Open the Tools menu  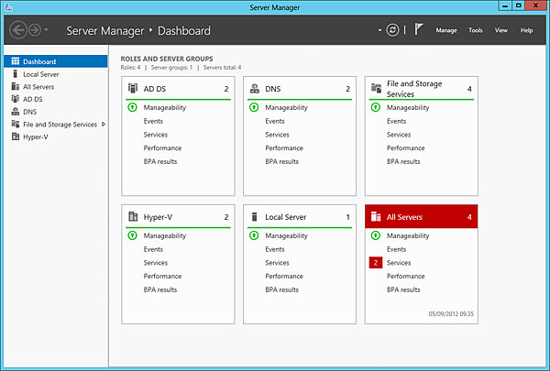[x=475, y=30]
